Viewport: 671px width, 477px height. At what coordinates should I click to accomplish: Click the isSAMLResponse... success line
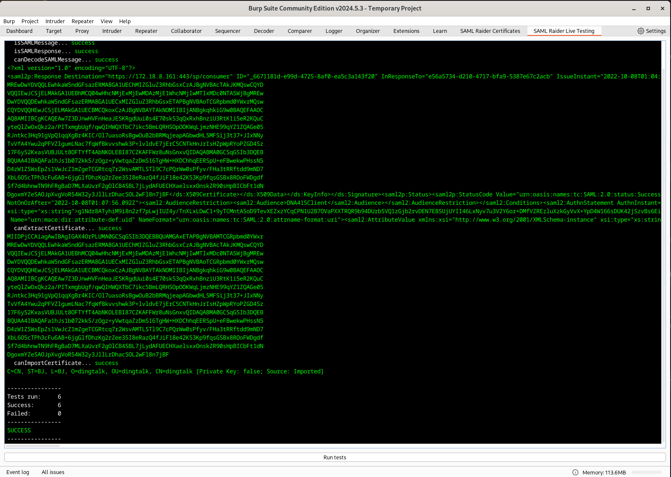[56, 51]
